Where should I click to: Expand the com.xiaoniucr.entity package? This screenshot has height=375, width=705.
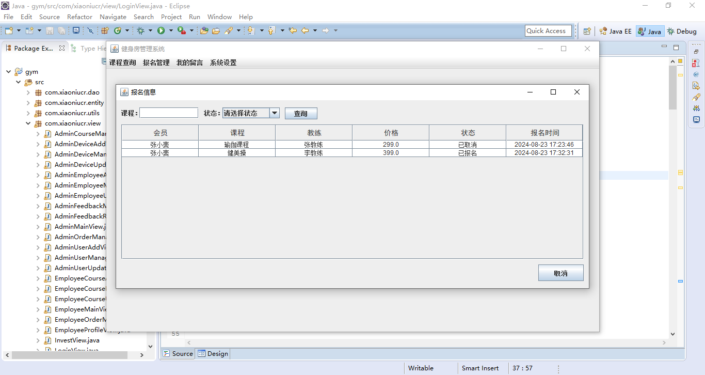(x=28, y=103)
